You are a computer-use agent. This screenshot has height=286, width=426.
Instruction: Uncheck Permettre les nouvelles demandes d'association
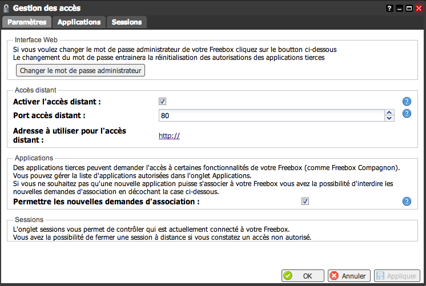tap(305, 202)
